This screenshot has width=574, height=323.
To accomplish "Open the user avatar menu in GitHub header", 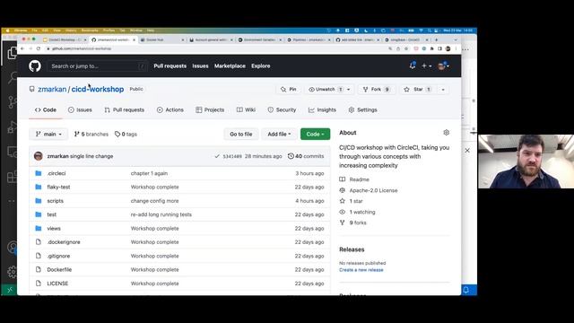I will tap(443, 65).
